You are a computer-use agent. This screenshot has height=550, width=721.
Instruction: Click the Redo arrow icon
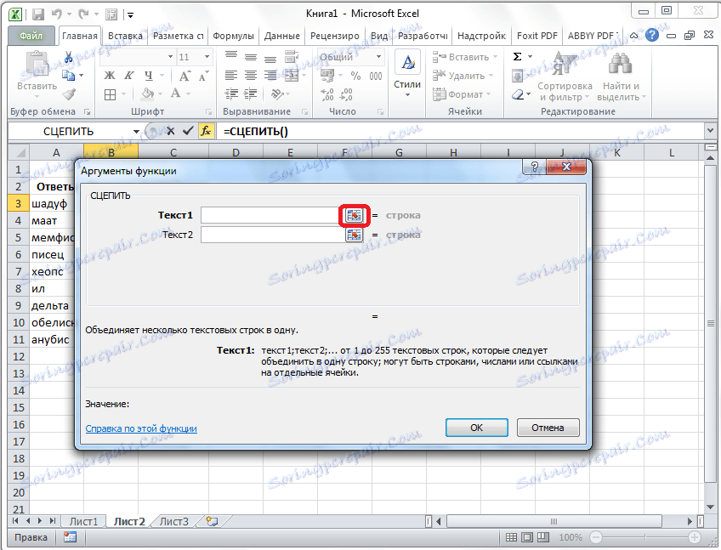pos(84,14)
